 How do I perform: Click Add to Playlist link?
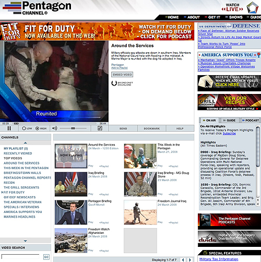point(120,68)
